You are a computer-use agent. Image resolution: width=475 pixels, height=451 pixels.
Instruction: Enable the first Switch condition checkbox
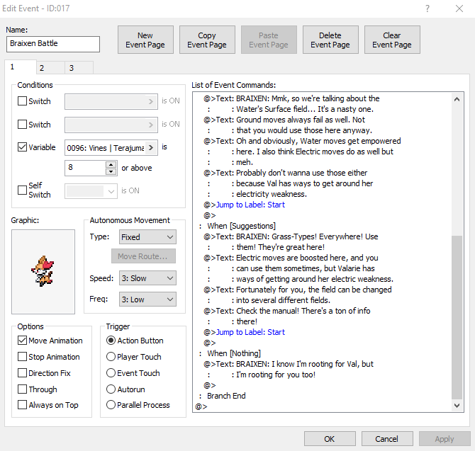pyautogui.click(x=23, y=101)
